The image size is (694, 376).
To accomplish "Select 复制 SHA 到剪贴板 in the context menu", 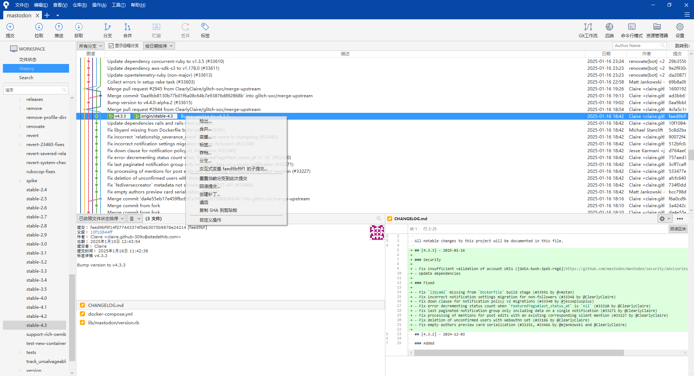I will pos(236,210).
